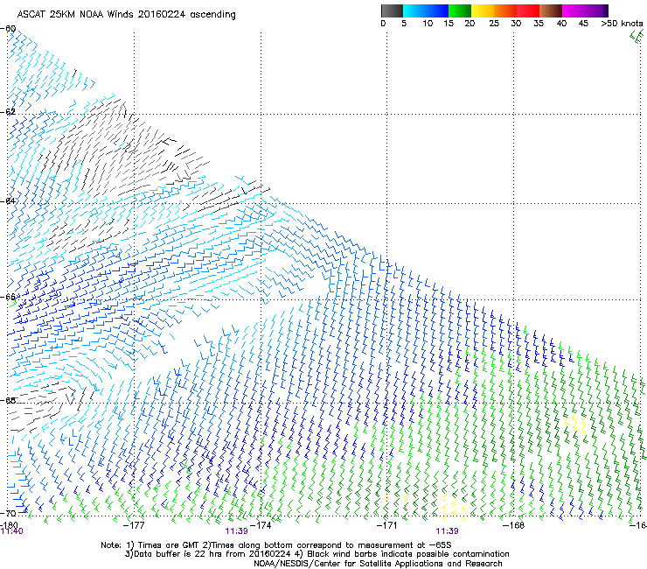
Task: Click the latitude label '-62'
Action: 8,112
